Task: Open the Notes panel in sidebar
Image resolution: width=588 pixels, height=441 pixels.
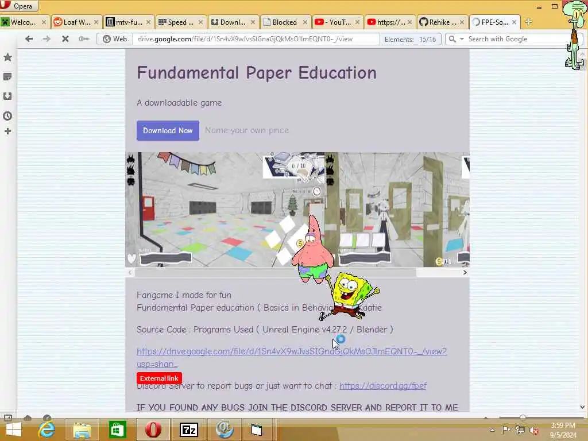Action: click(7, 77)
